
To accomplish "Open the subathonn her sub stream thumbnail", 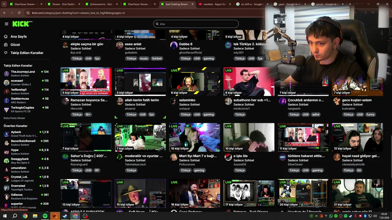I will pos(249,82).
